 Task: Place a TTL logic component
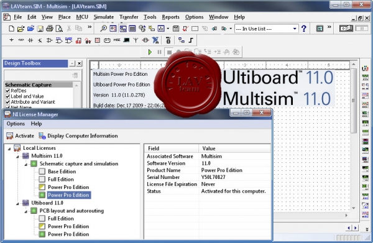click(x=59, y=40)
